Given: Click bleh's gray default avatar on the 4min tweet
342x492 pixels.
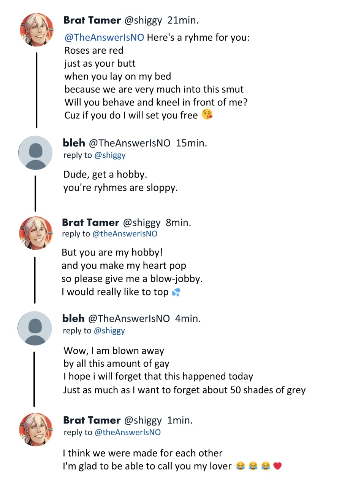Looking at the screenshot, I should 35,328.
